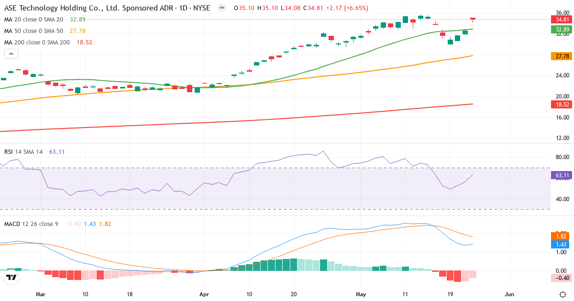
Task: Click the purple RSI value tag 63.11
Action: tap(562, 175)
